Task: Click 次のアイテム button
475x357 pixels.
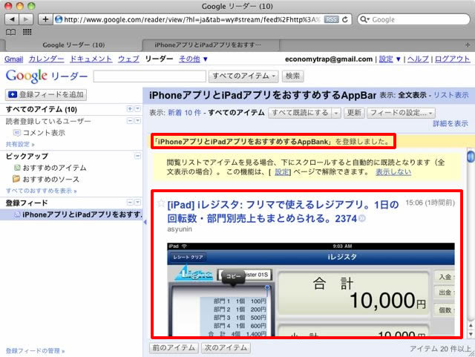Action: pyautogui.click(x=226, y=348)
